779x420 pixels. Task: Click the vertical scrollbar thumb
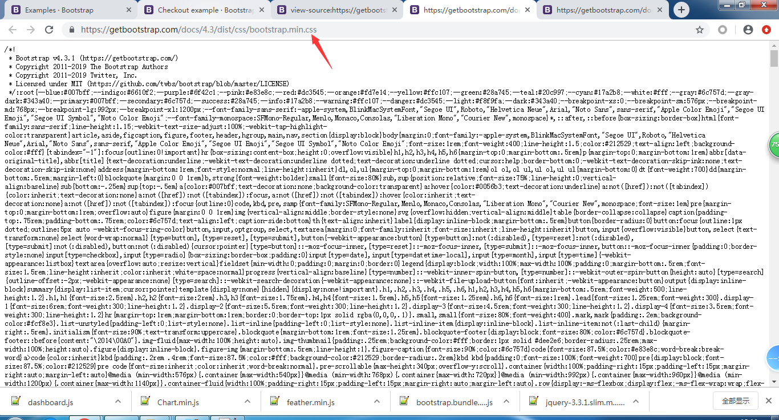point(774,59)
